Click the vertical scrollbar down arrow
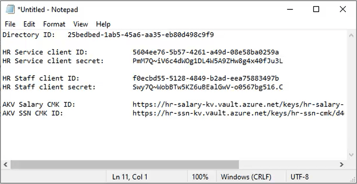Image resolution: width=357 pixels, height=184 pixels. coord(351,155)
